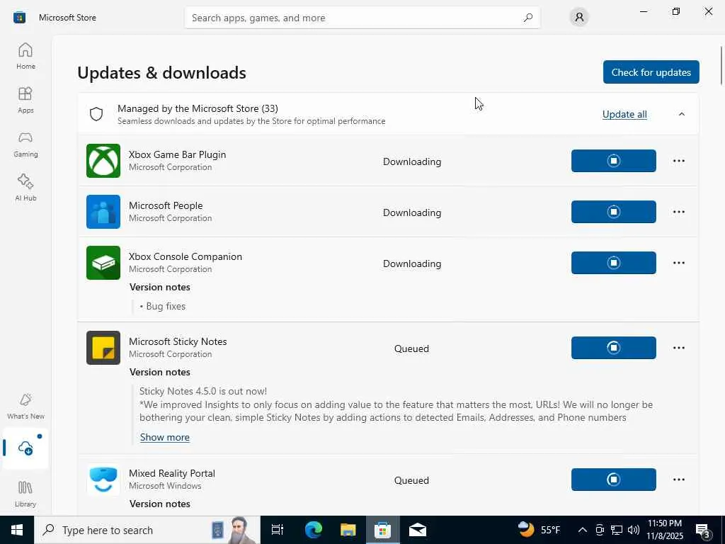Show hidden system tray icons
This screenshot has height=544, width=725.
pyautogui.click(x=583, y=530)
